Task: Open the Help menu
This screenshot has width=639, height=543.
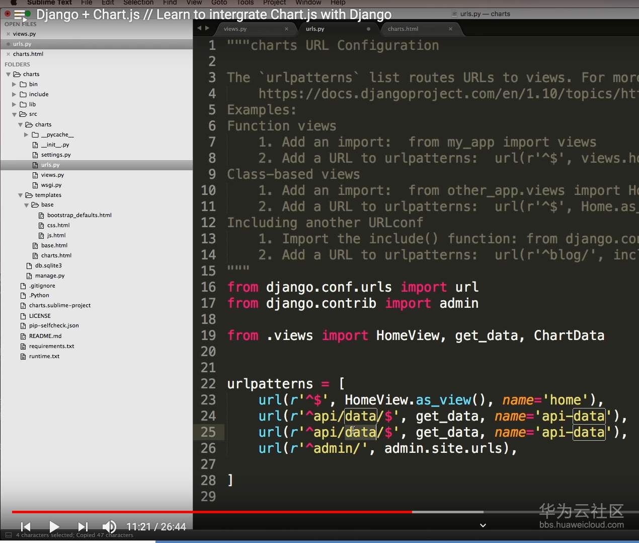Action: pos(338,3)
